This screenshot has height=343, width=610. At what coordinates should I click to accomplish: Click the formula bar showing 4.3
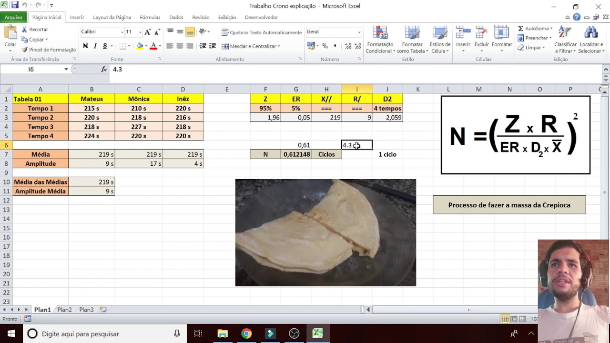pos(355,69)
